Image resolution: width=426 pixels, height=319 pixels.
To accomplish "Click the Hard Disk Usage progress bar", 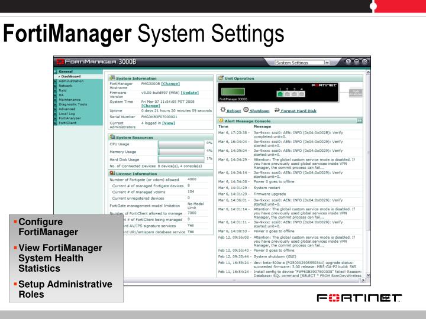I will coord(181,159).
